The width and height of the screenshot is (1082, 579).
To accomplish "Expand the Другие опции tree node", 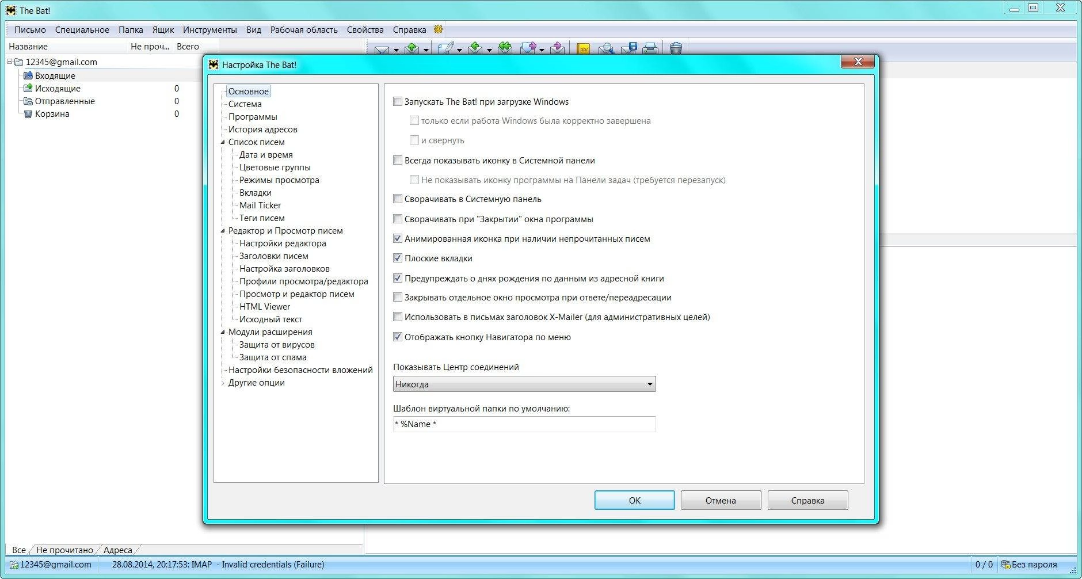I will click(223, 383).
